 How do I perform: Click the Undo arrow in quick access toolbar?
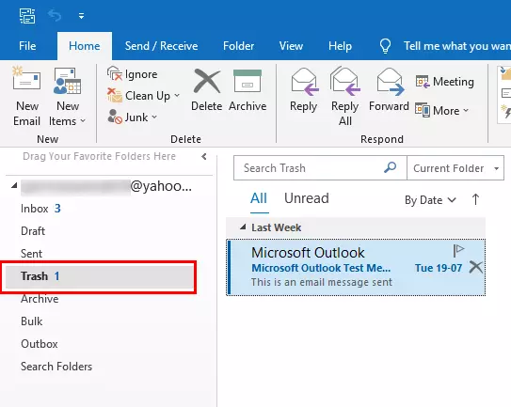click(x=55, y=15)
